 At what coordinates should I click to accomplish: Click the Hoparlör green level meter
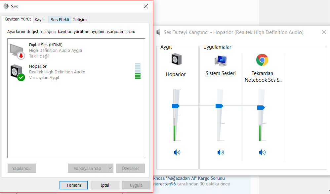point(138,71)
